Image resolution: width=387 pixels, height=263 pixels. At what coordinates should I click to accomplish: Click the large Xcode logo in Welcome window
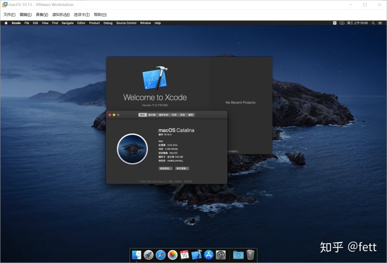click(155, 78)
